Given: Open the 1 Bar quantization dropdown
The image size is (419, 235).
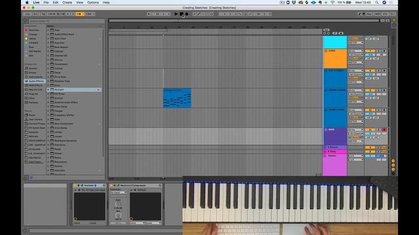Looking at the screenshot, I should coord(90,14).
